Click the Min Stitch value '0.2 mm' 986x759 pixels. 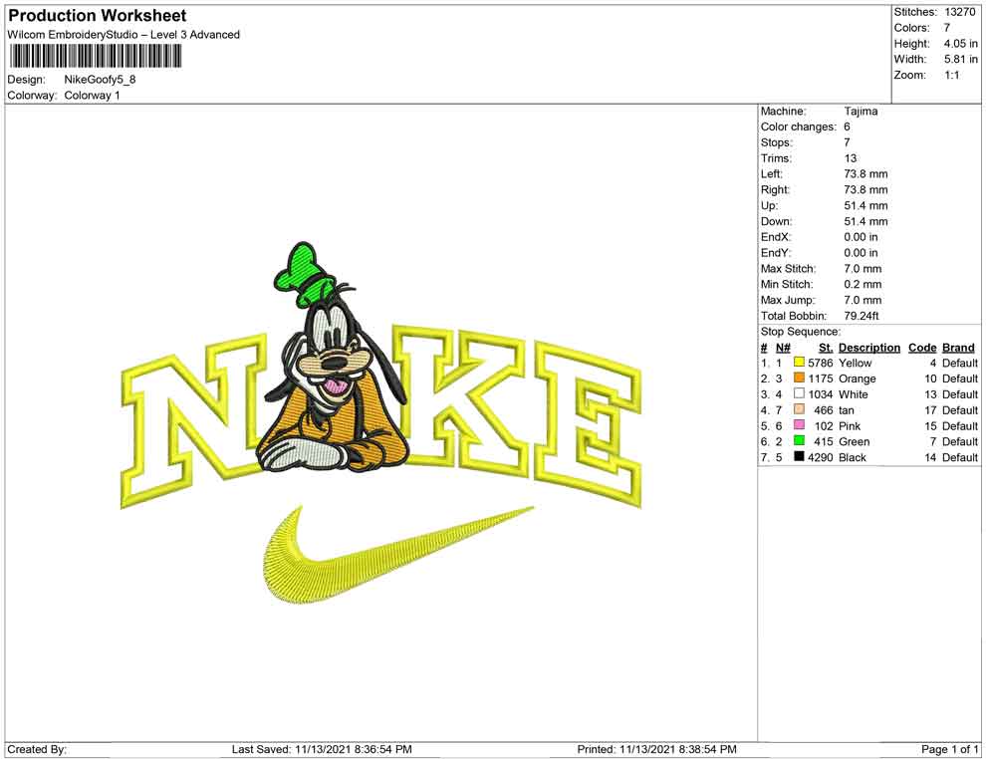(863, 284)
